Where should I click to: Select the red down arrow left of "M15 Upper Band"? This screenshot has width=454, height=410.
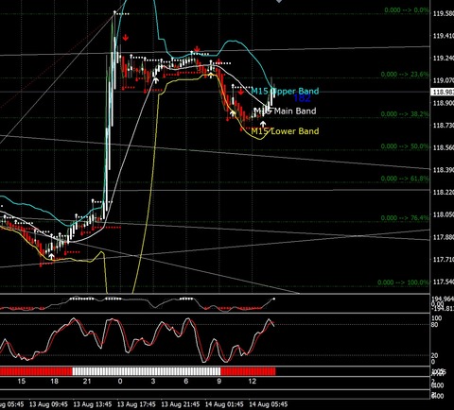(x=241, y=92)
